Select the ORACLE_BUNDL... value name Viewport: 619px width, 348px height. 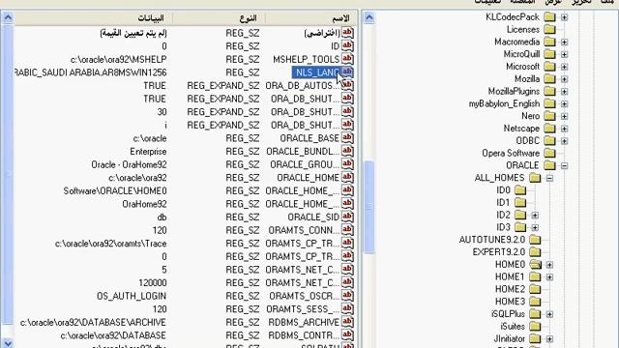[303, 152]
